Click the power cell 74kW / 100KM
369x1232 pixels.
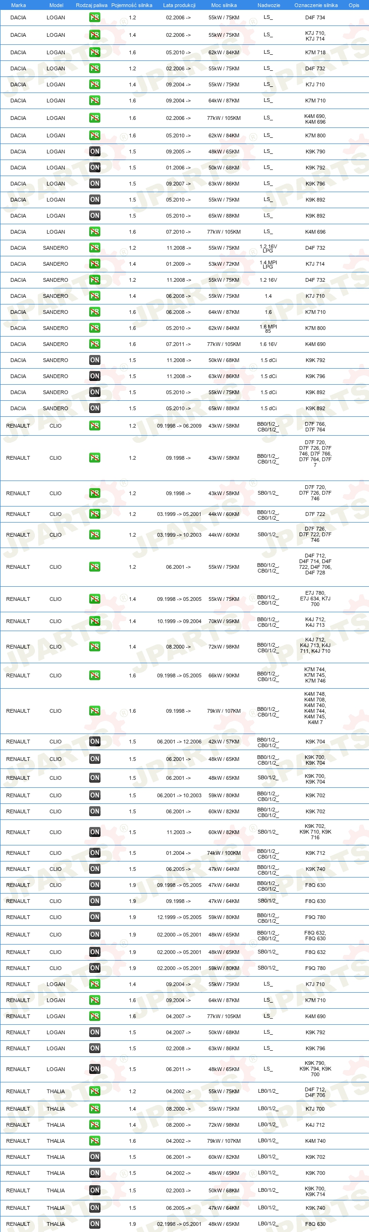pyautogui.click(x=224, y=853)
